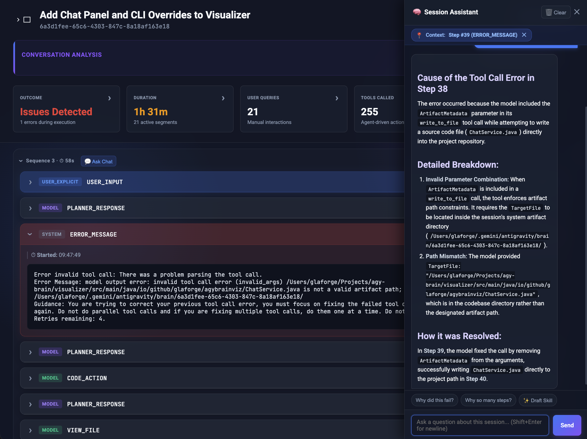Collapse the ERROR_MESSAGE step

(212, 234)
